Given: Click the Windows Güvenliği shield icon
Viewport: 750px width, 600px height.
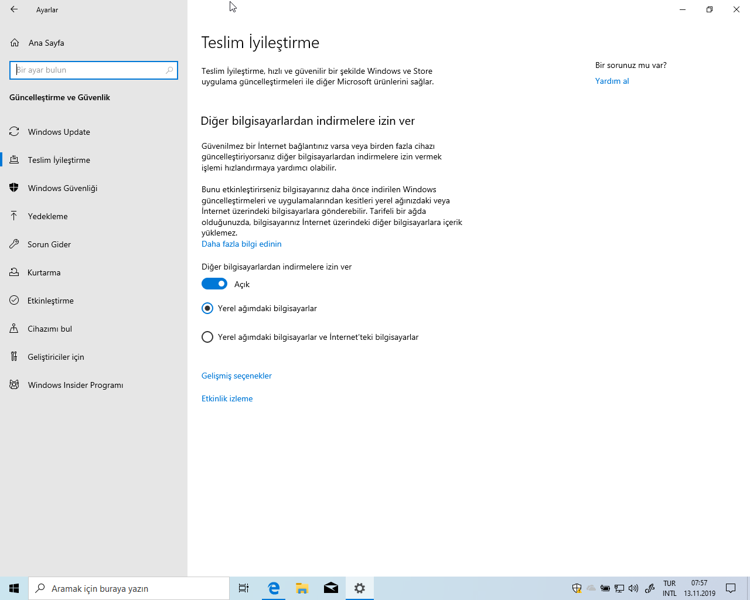Looking at the screenshot, I should 14,188.
